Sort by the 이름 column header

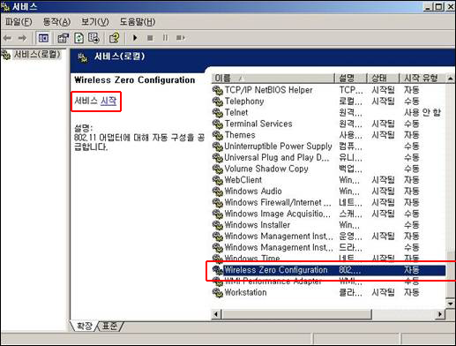coord(273,79)
